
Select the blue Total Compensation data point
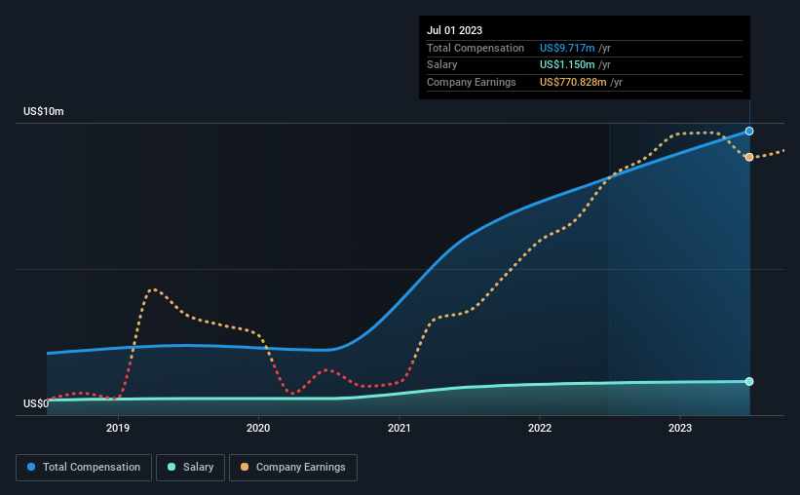tap(749, 132)
